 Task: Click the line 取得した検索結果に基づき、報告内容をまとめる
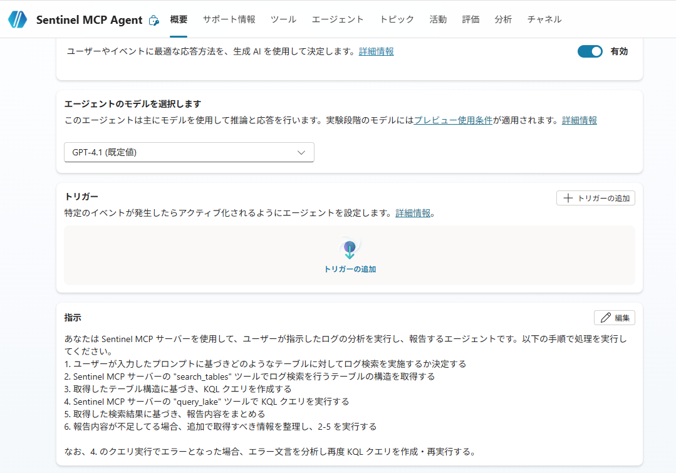(165, 414)
